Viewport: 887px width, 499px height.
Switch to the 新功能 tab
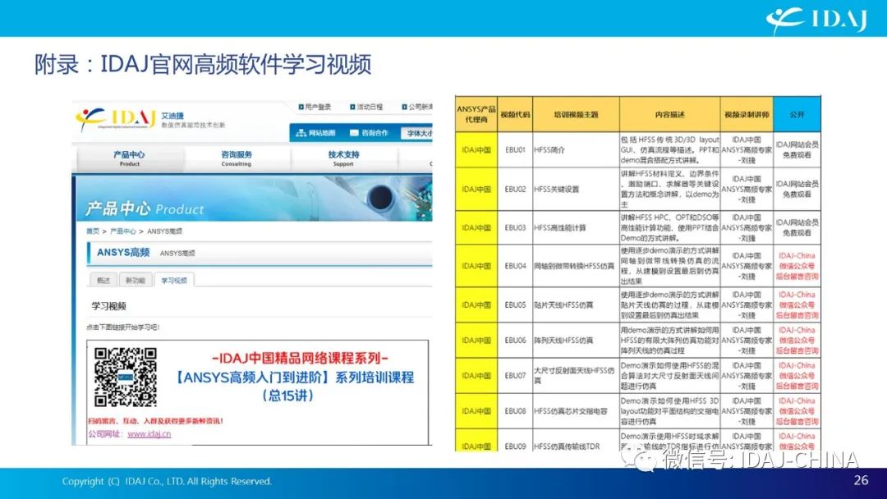(x=136, y=280)
